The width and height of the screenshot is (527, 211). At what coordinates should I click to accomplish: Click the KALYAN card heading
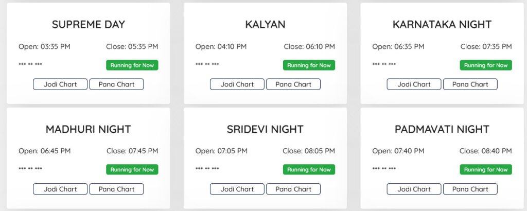coord(265,25)
